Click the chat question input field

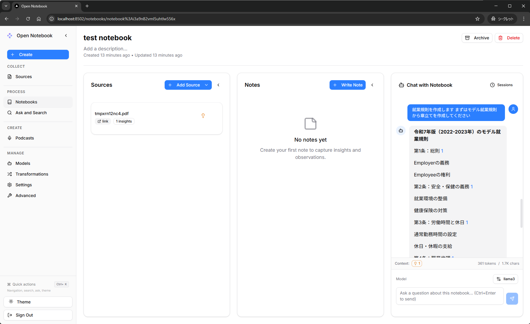pyautogui.click(x=450, y=296)
